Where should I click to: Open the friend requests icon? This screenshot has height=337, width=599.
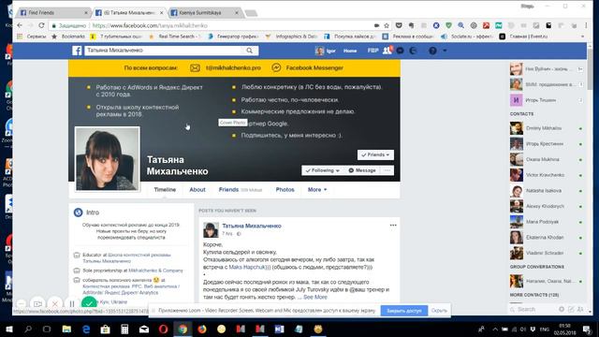[387, 51]
